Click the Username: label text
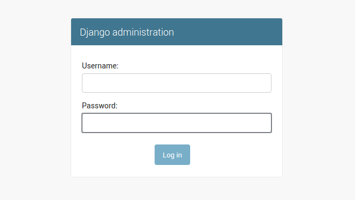 [x=100, y=66]
